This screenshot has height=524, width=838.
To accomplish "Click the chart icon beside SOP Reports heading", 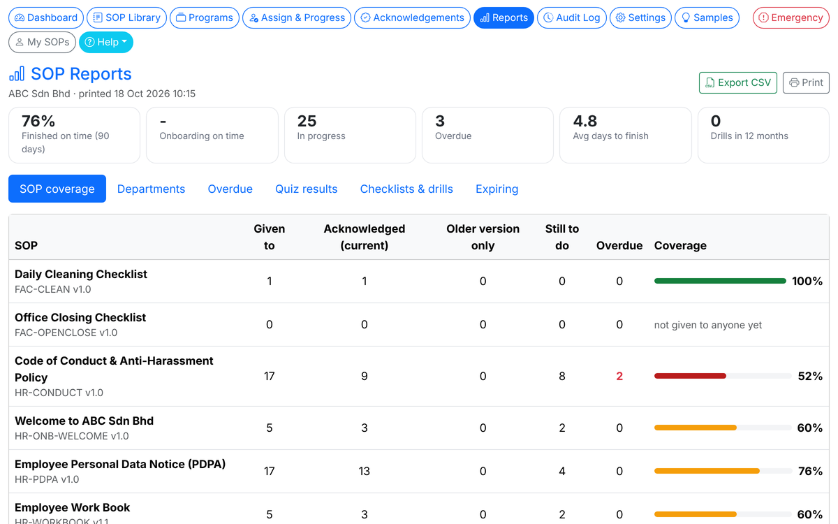I will (17, 73).
